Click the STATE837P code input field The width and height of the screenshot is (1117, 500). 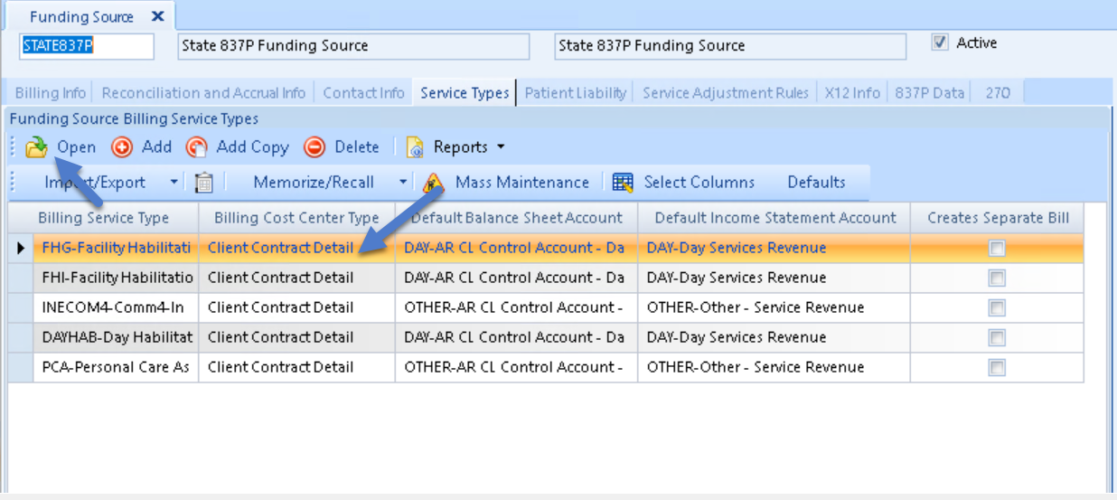[86, 46]
